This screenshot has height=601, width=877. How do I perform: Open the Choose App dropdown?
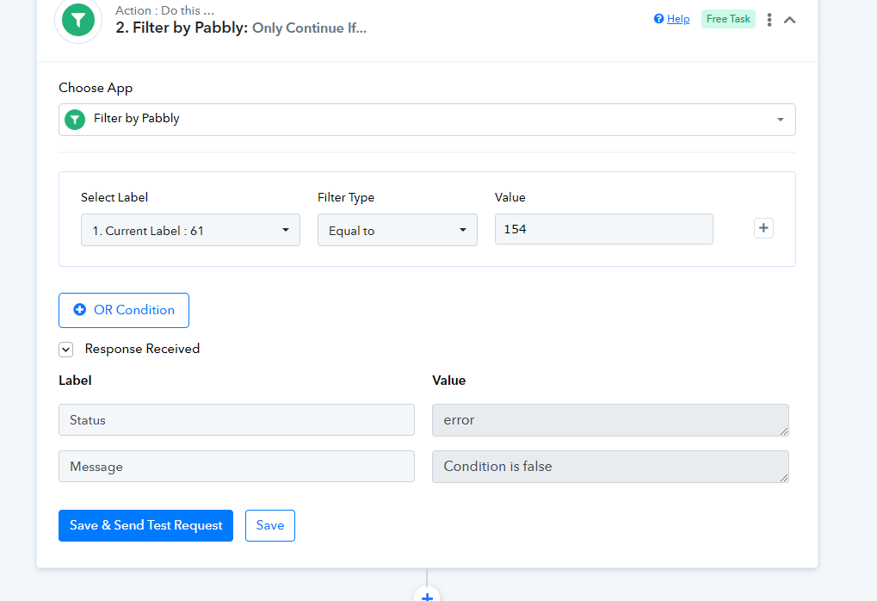point(428,119)
